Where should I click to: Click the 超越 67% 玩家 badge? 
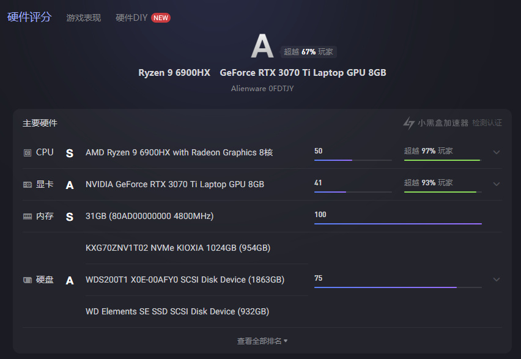[308, 52]
